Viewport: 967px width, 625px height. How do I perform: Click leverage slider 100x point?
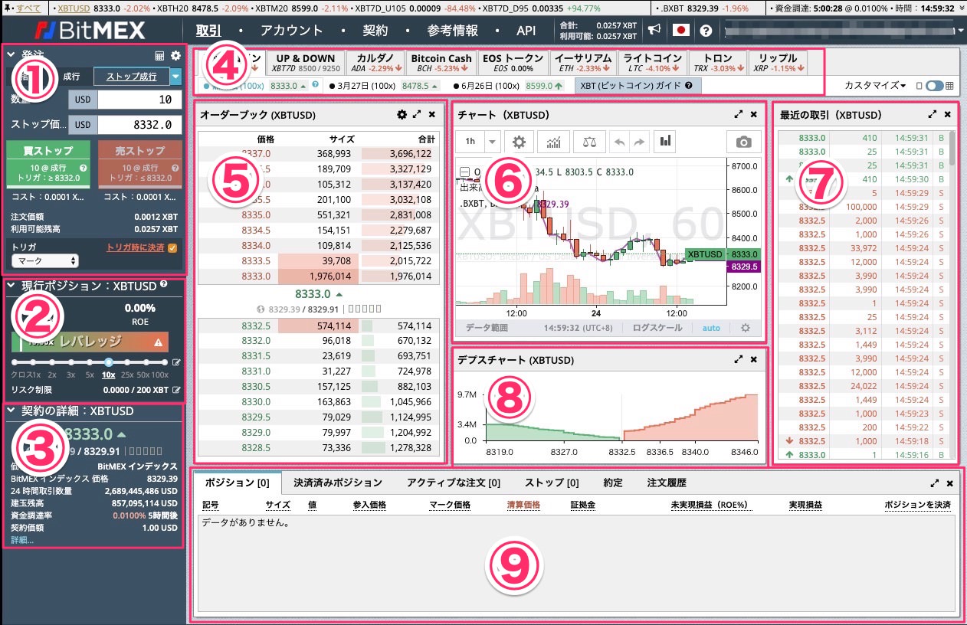[x=164, y=362]
